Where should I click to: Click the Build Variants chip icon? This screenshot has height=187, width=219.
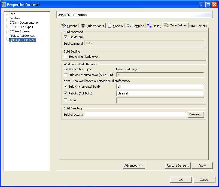[83, 25]
